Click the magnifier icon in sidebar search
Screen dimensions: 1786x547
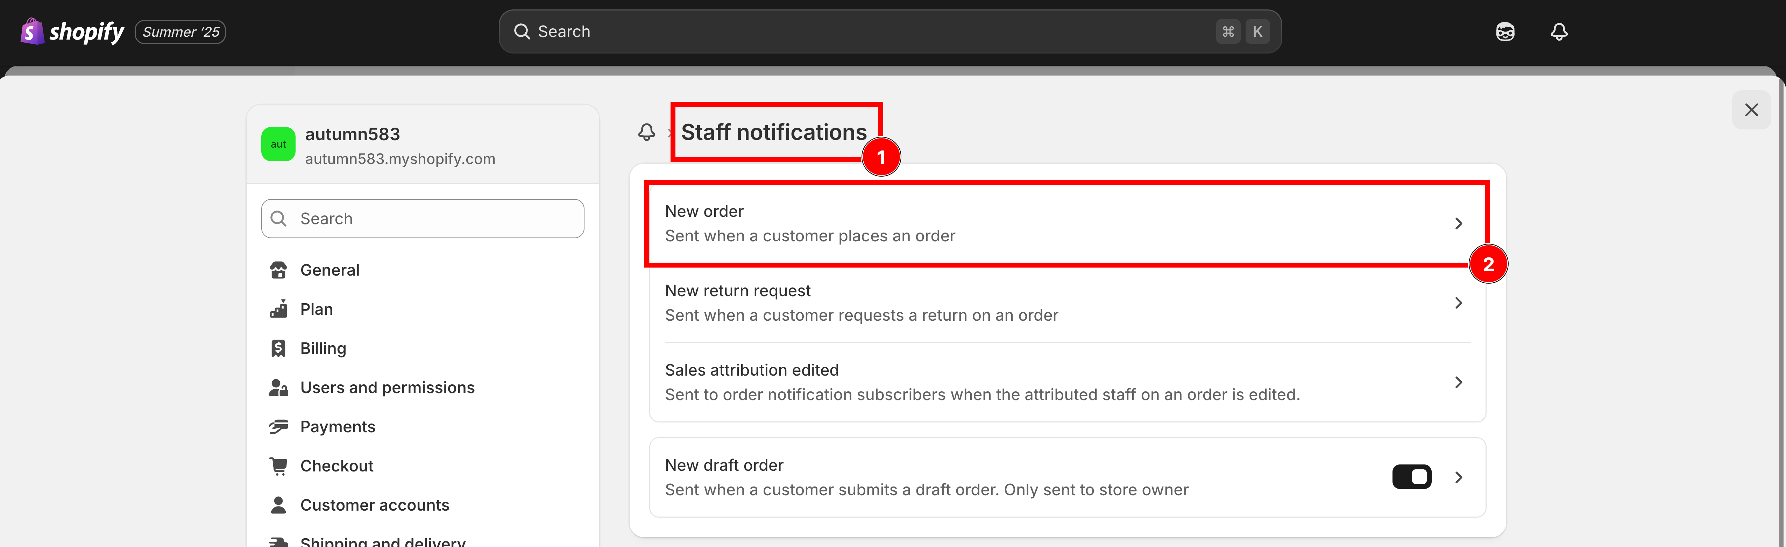coord(279,218)
